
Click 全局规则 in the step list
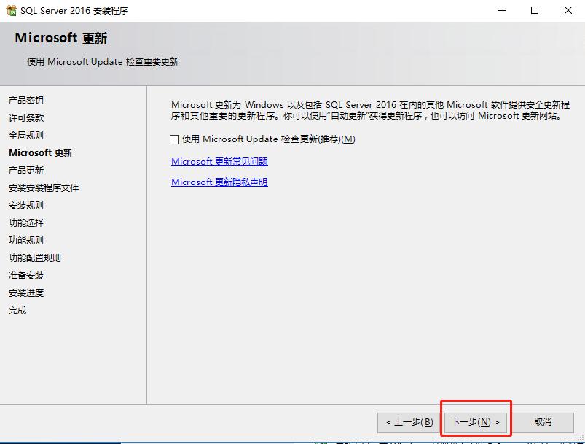click(x=26, y=136)
